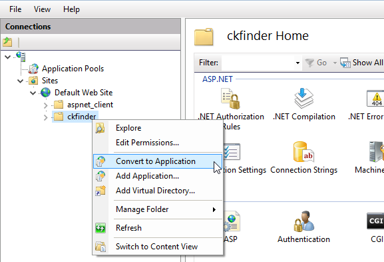384x262 pixels.
Task: Click the Show All button
Action: [362, 63]
